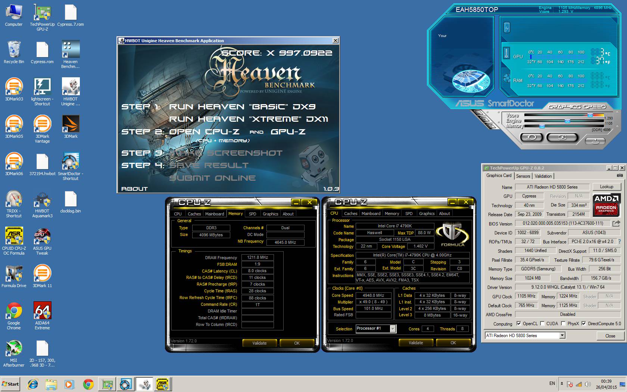Click RUN HEAVEN "XTREME" DX11

[x=249, y=119]
